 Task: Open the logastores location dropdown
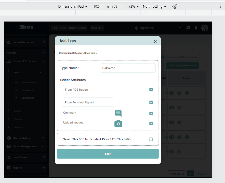pos(158,28)
